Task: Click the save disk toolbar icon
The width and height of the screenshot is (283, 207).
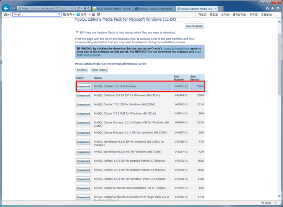Action: coord(93,14)
